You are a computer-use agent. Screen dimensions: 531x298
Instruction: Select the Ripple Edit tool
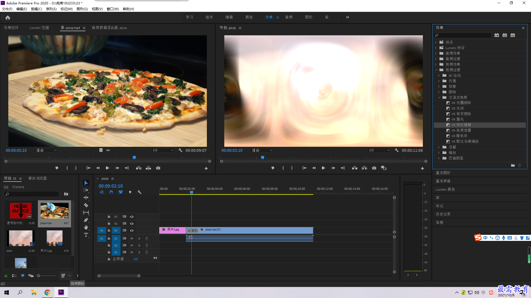point(86,198)
